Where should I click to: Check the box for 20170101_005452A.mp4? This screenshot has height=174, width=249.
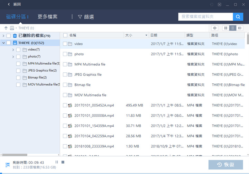pos(65,106)
